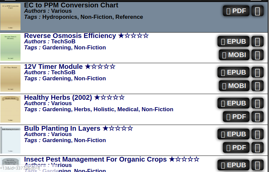Download EPUB of Bulb Planting In Layers
The width and height of the screenshot is (269, 172).
[x=233, y=134]
